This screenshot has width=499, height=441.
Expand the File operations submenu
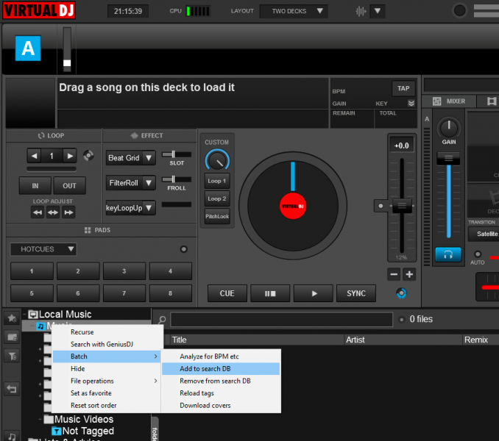[x=107, y=381]
